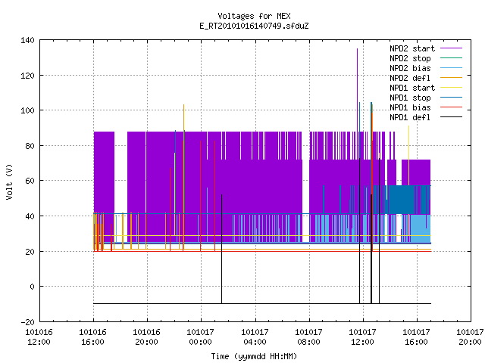This screenshot has width=485, height=363.
Task: Click the y-axis tick label 140
Action: 27,40
